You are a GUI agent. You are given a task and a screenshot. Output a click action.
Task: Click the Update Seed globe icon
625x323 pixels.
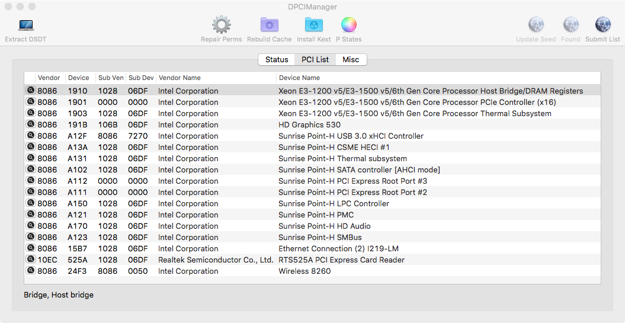click(x=536, y=25)
